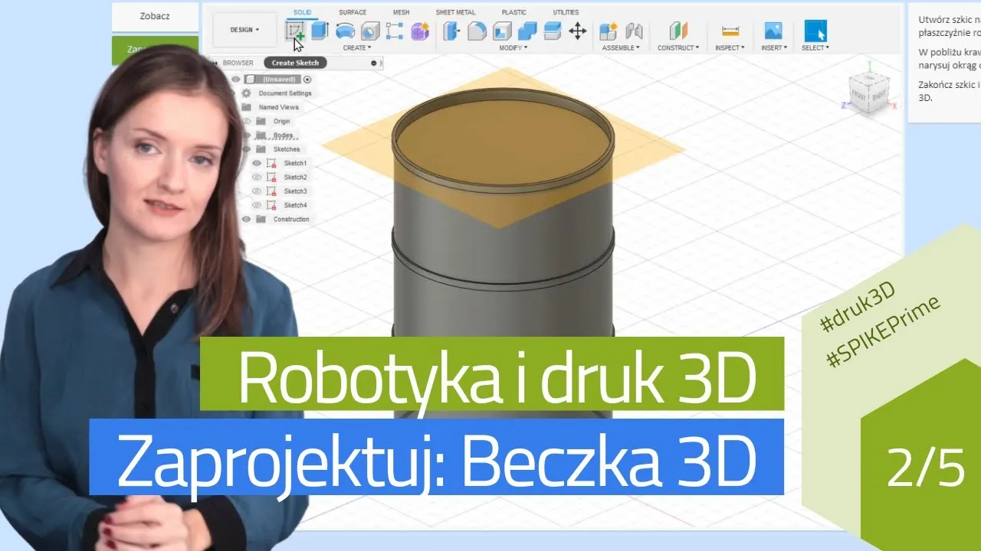Open Document Settings in the browser

(286, 93)
